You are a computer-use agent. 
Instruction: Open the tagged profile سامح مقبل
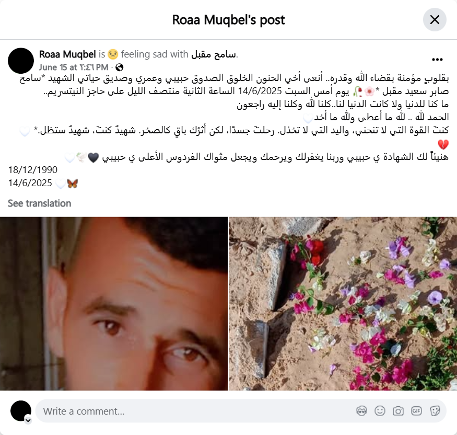pyautogui.click(x=214, y=54)
